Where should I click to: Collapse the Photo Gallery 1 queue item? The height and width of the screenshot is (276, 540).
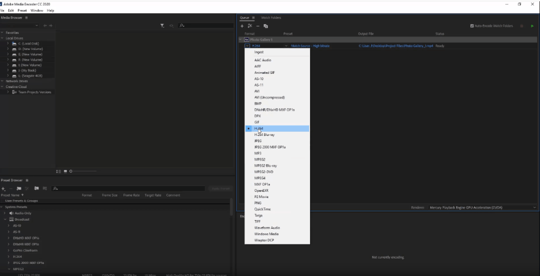point(240,40)
